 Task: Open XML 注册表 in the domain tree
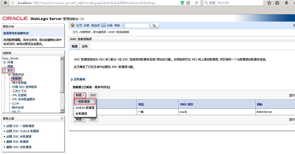[x=19, y=95]
